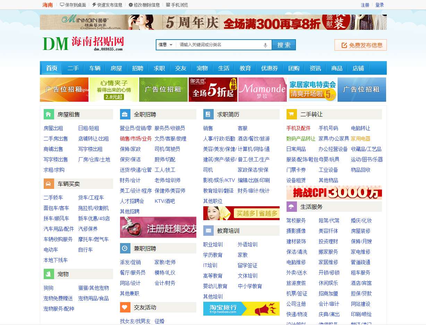
Task: Click the 御泥坊 全场5折起 ad thumbnail
Action: point(213,90)
